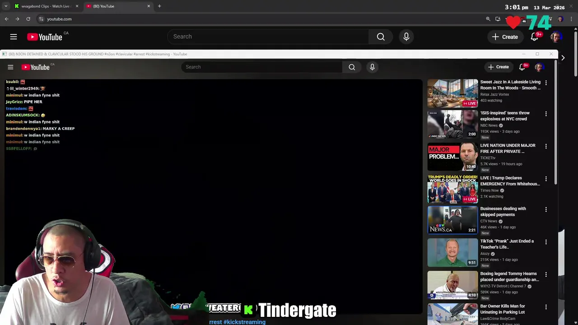This screenshot has width=578, height=325.
Task: Open options for the Trump Declares EMERGENCY video
Action: (x=546, y=179)
